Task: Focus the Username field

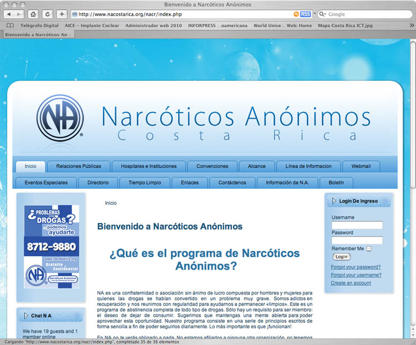Action: [357, 225]
